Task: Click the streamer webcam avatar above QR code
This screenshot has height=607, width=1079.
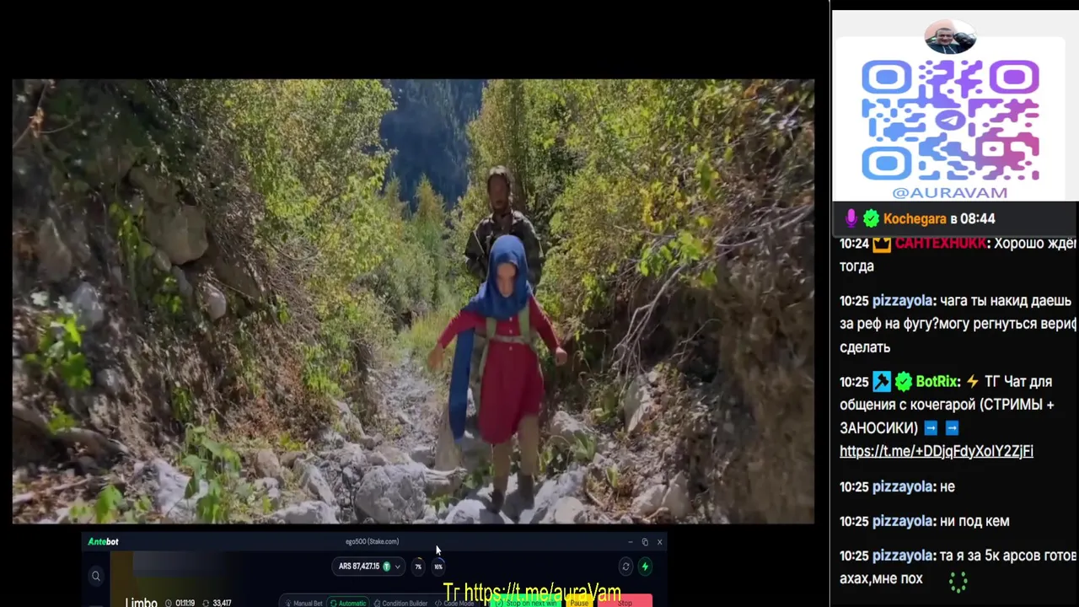Action: (x=950, y=37)
